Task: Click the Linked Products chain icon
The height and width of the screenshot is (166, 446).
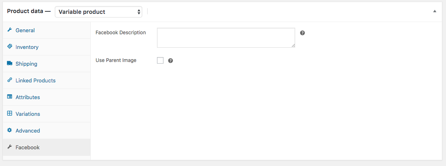Action: (x=9, y=80)
